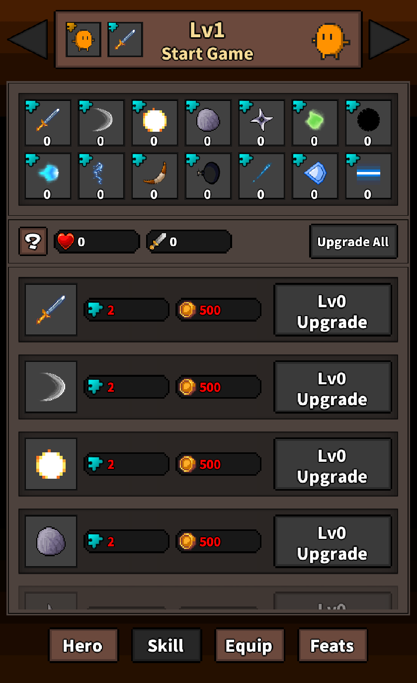Upgrade the stone rock skill from Lv0
This screenshot has height=683, width=417.
(333, 542)
